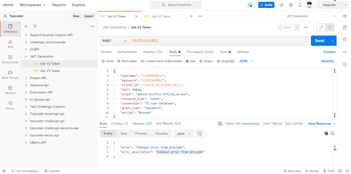Click the blue Send button
Screen dimensions: 351x174
pyautogui.click(x=319, y=41)
